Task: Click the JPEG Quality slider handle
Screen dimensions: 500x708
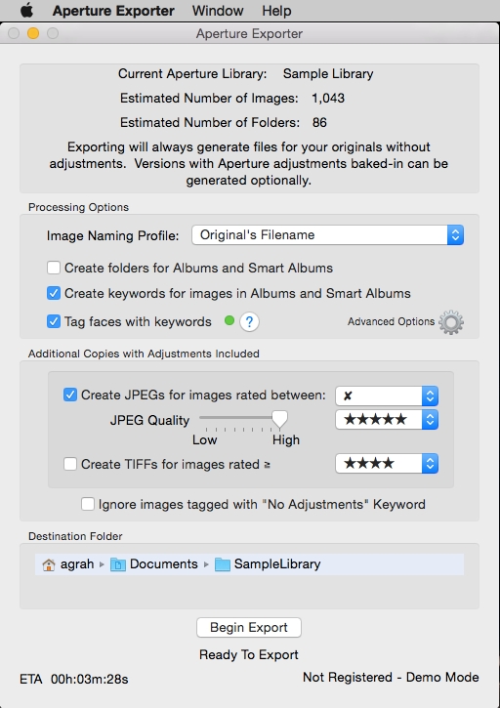Action: coord(279,420)
